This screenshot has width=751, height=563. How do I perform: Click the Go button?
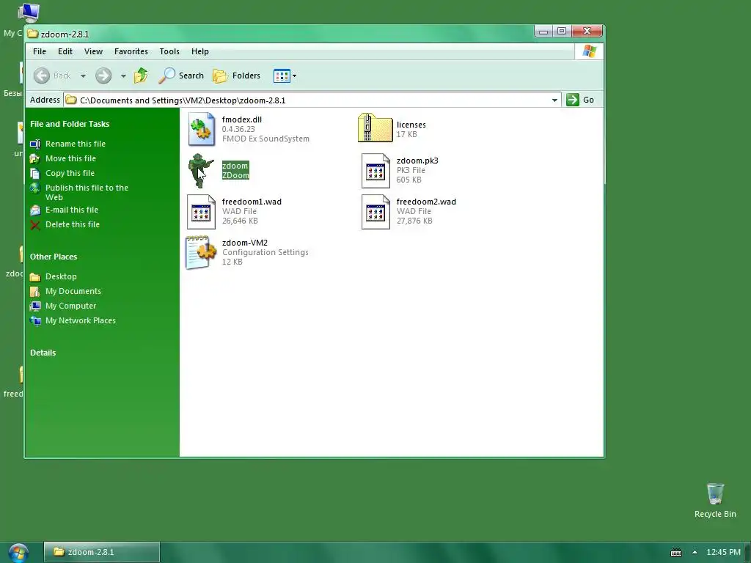click(x=581, y=100)
